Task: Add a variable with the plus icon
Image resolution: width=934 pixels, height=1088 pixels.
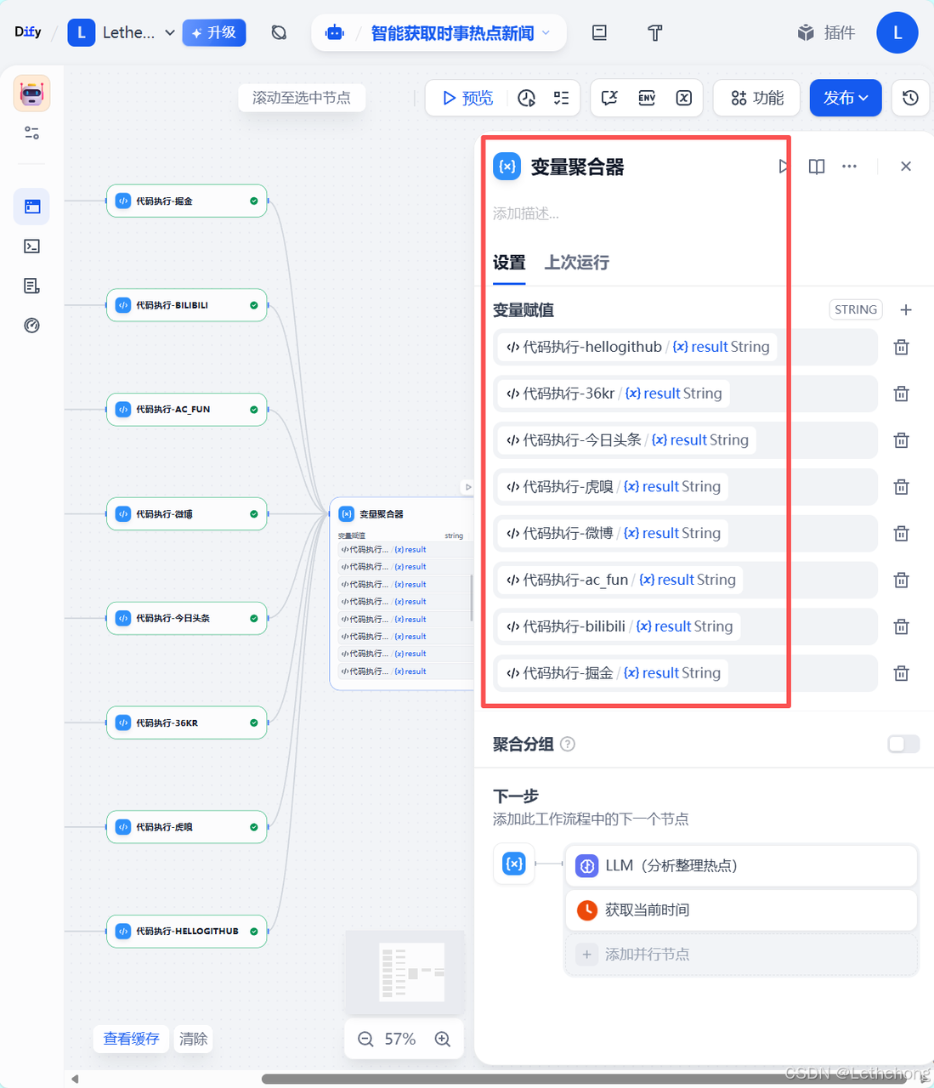Action: pos(906,309)
